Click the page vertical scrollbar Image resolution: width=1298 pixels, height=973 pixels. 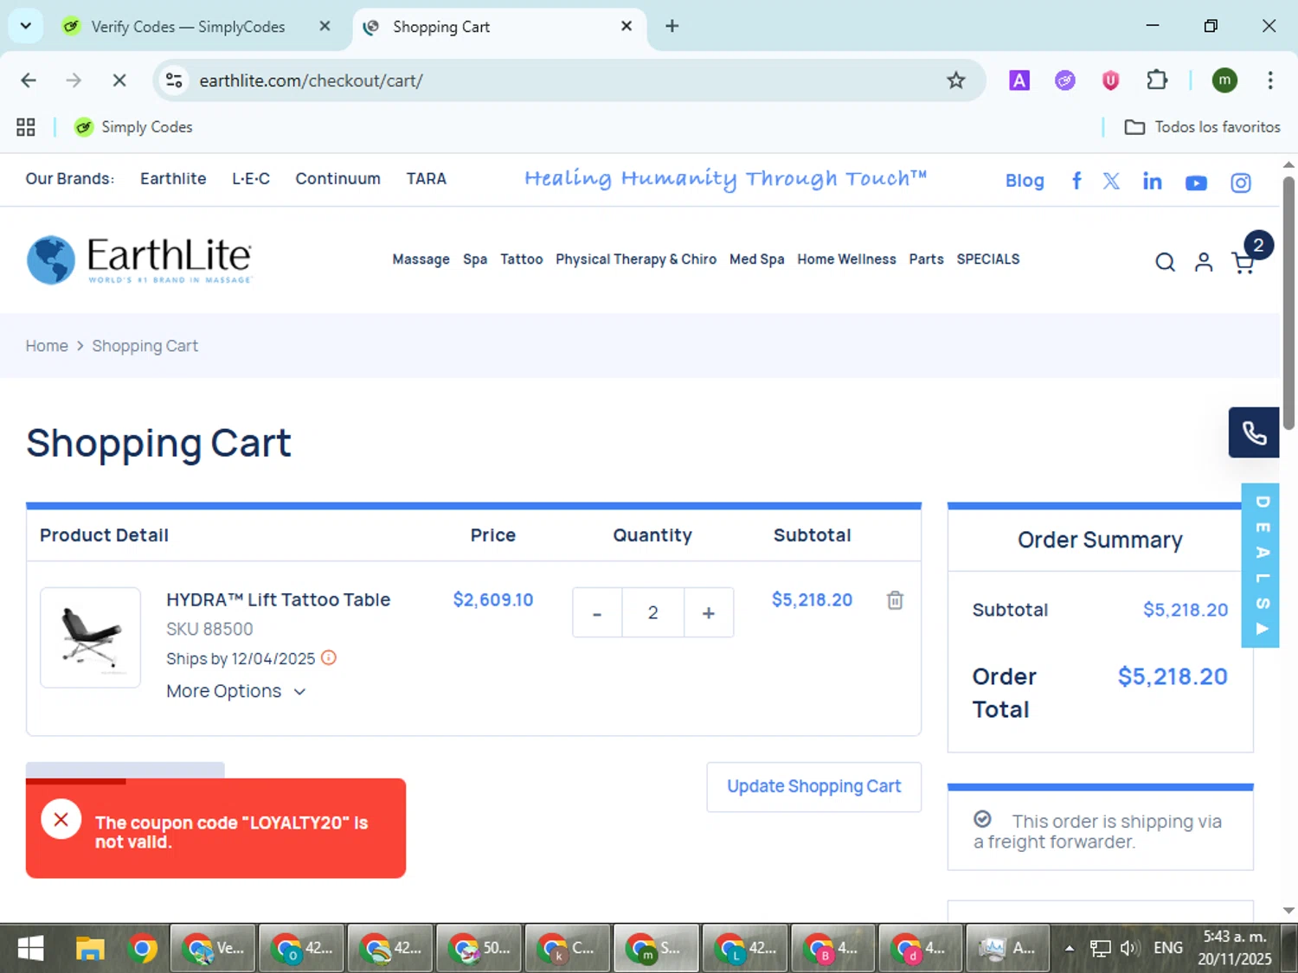(1288, 303)
